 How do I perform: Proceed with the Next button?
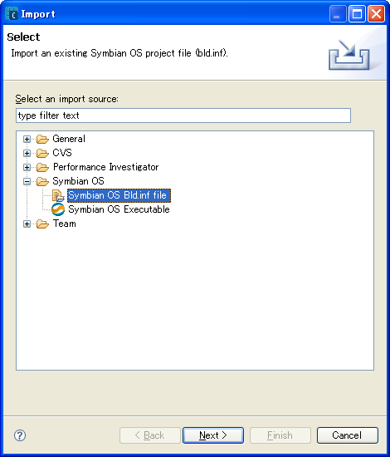click(x=213, y=435)
